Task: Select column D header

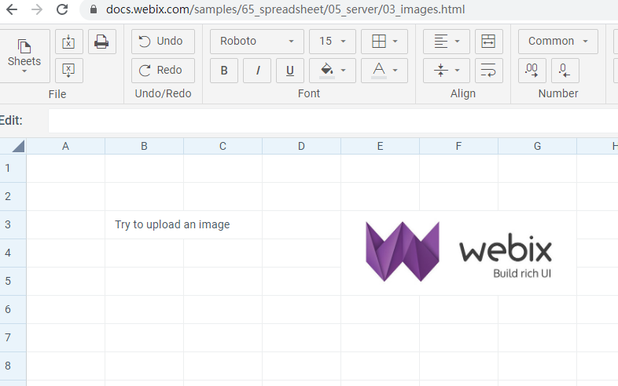Action: [x=301, y=147]
